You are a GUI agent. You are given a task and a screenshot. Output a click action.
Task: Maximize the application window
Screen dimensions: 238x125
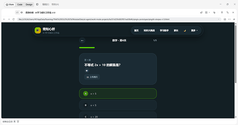228,4
